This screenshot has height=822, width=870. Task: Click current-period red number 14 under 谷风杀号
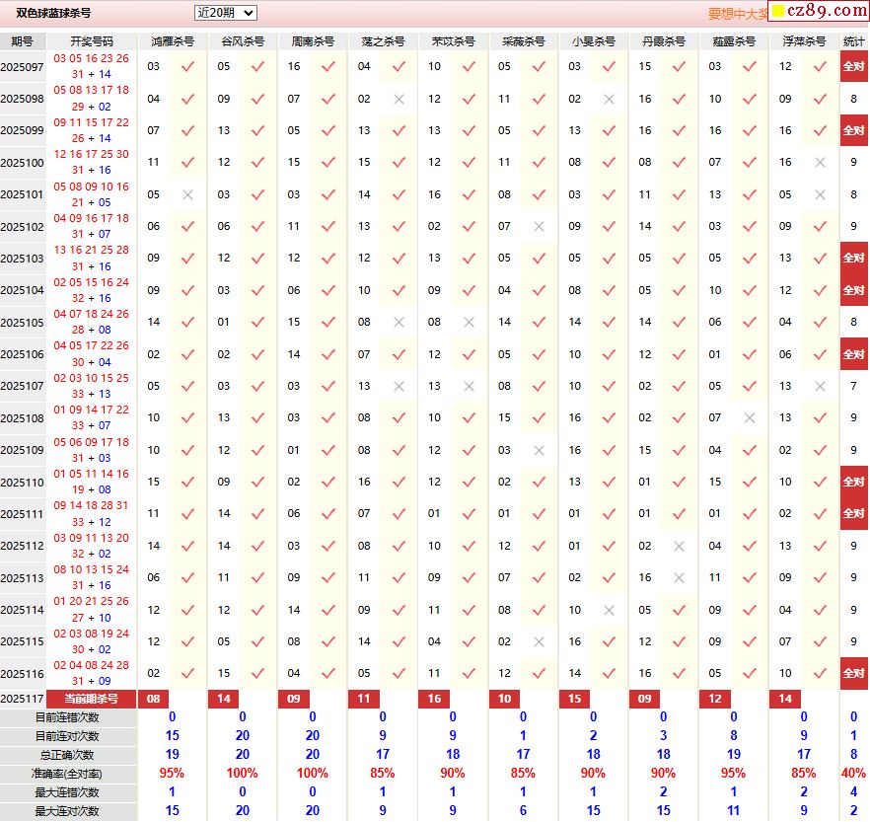point(224,699)
